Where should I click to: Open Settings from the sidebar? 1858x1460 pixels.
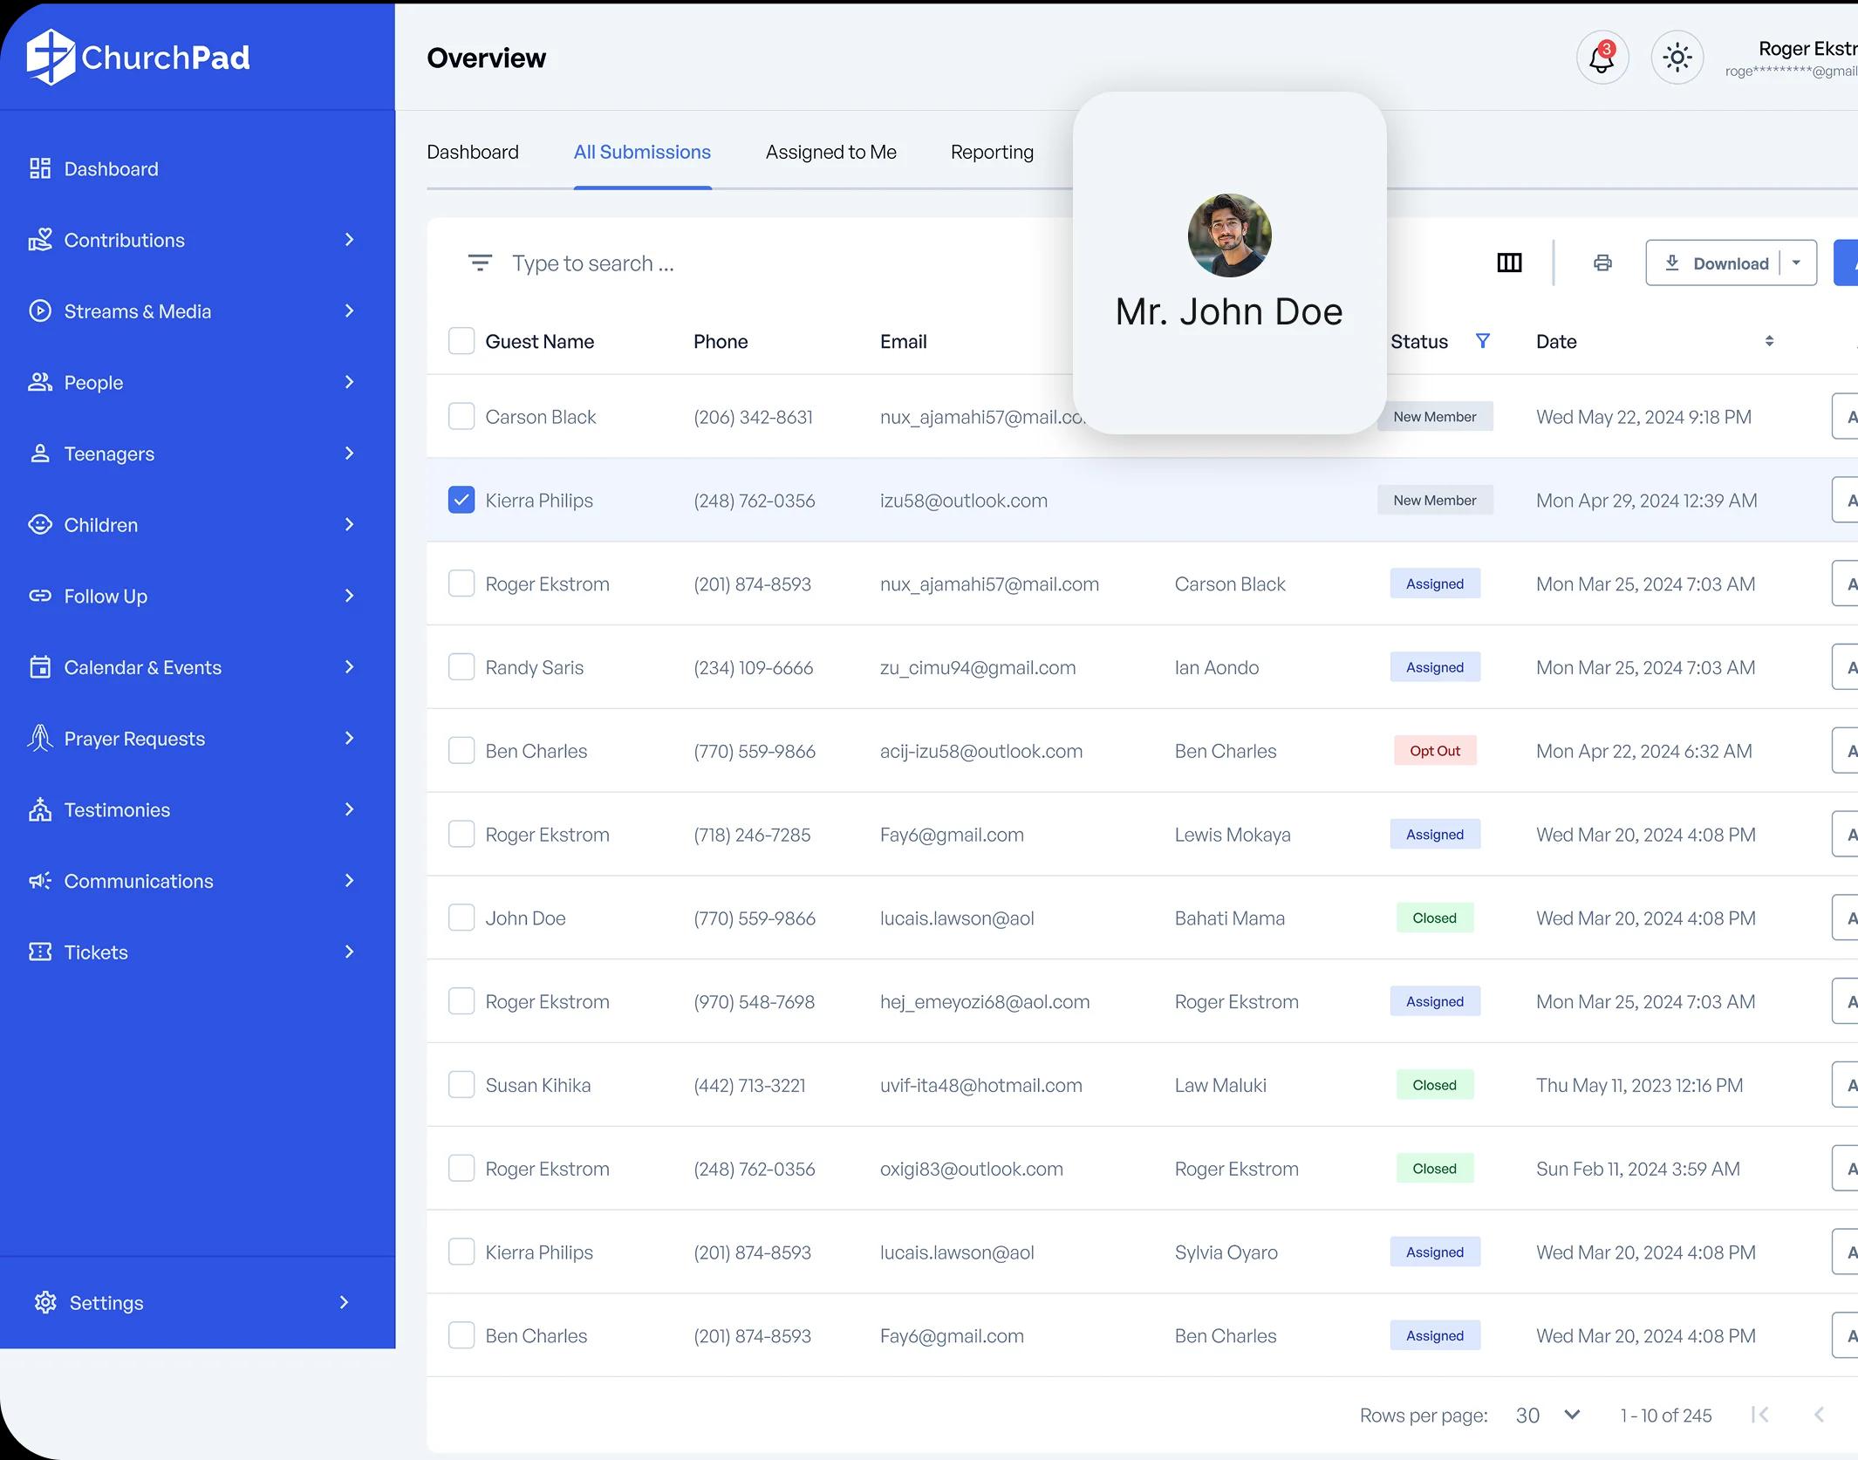(105, 1302)
